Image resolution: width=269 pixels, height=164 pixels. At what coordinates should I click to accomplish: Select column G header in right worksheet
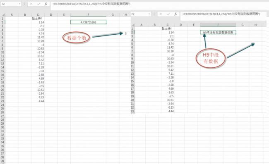[x=243, y=25]
